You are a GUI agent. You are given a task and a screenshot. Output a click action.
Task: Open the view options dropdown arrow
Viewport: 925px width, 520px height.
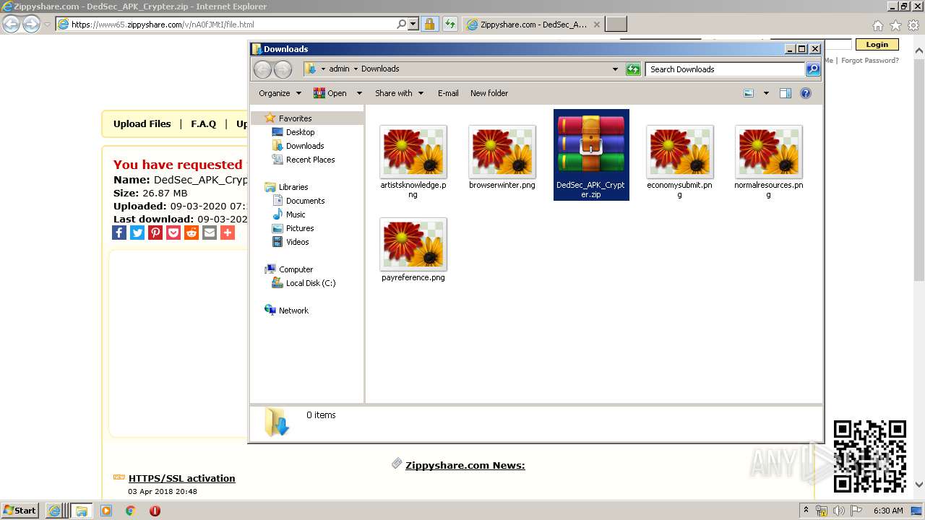tap(766, 93)
